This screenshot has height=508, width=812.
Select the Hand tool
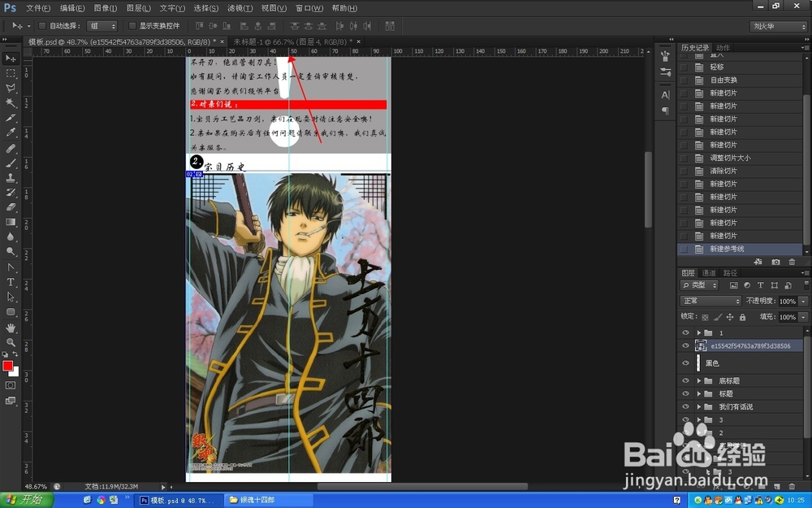tap(11, 328)
